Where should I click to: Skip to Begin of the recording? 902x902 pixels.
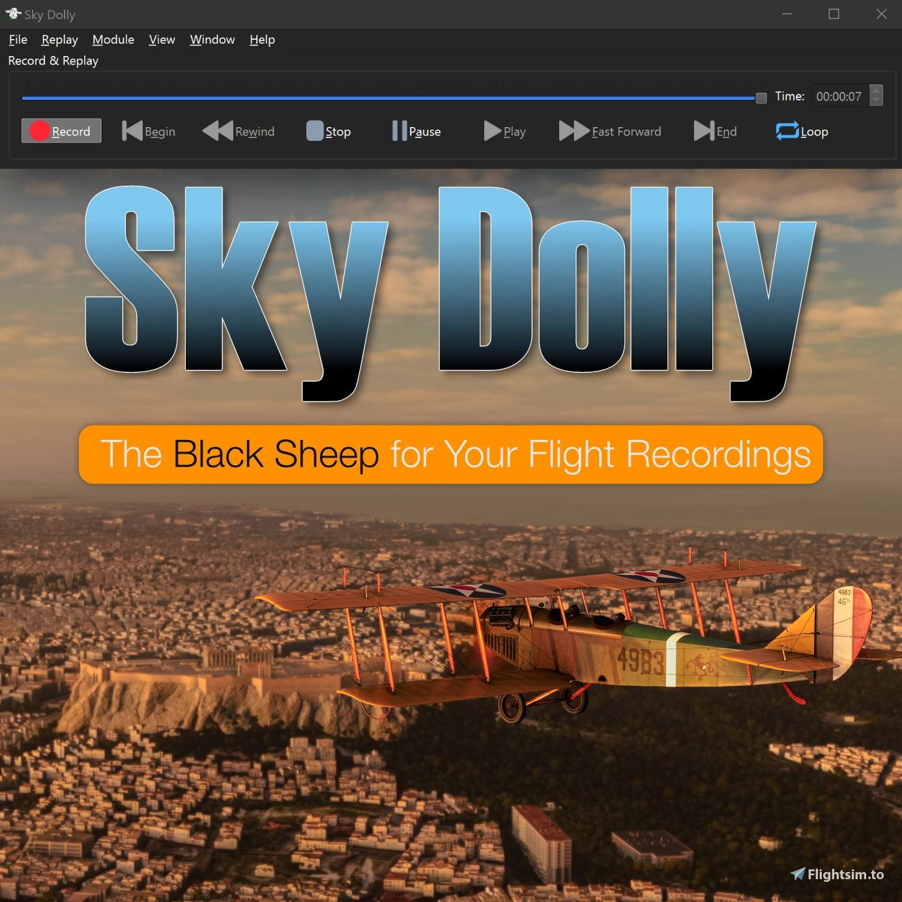click(x=149, y=131)
